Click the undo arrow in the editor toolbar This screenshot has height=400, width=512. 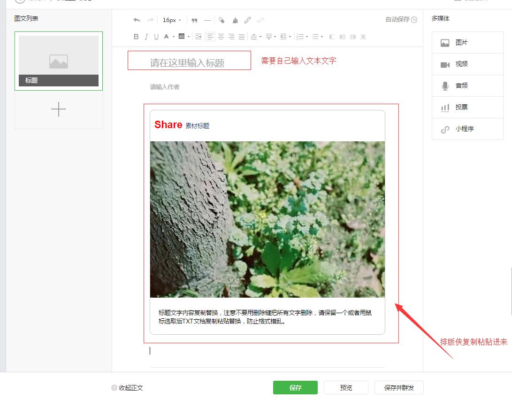click(136, 20)
